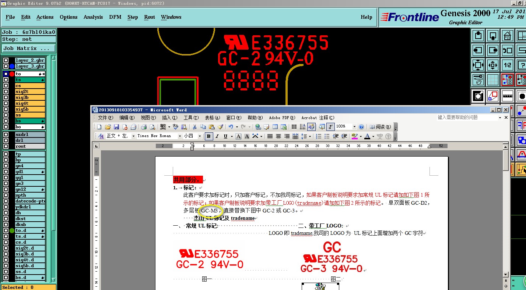Viewport: 526px width, 290px height.
Task: Toggle checkbox for layer tp
Action: (6, 154)
